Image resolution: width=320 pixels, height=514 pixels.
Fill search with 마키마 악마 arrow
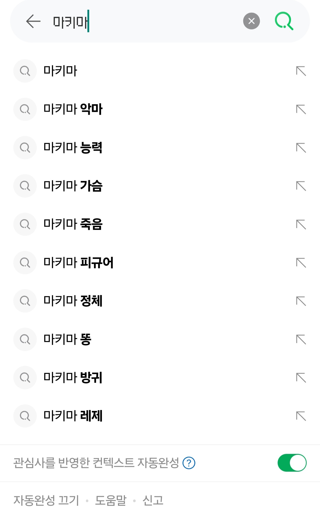[x=301, y=109]
